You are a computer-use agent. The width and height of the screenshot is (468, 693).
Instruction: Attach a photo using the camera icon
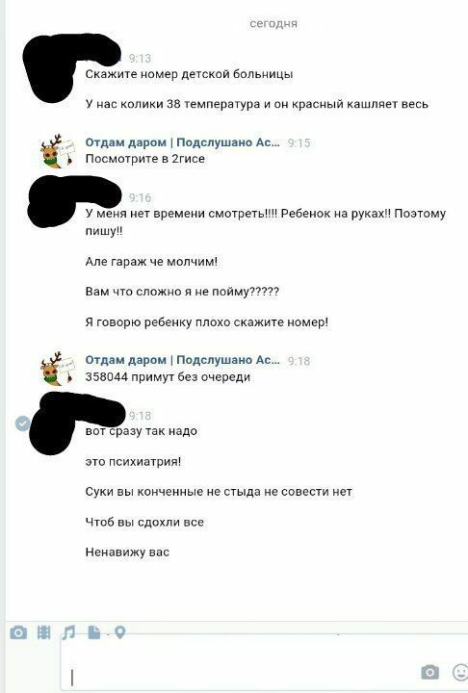click(x=18, y=633)
